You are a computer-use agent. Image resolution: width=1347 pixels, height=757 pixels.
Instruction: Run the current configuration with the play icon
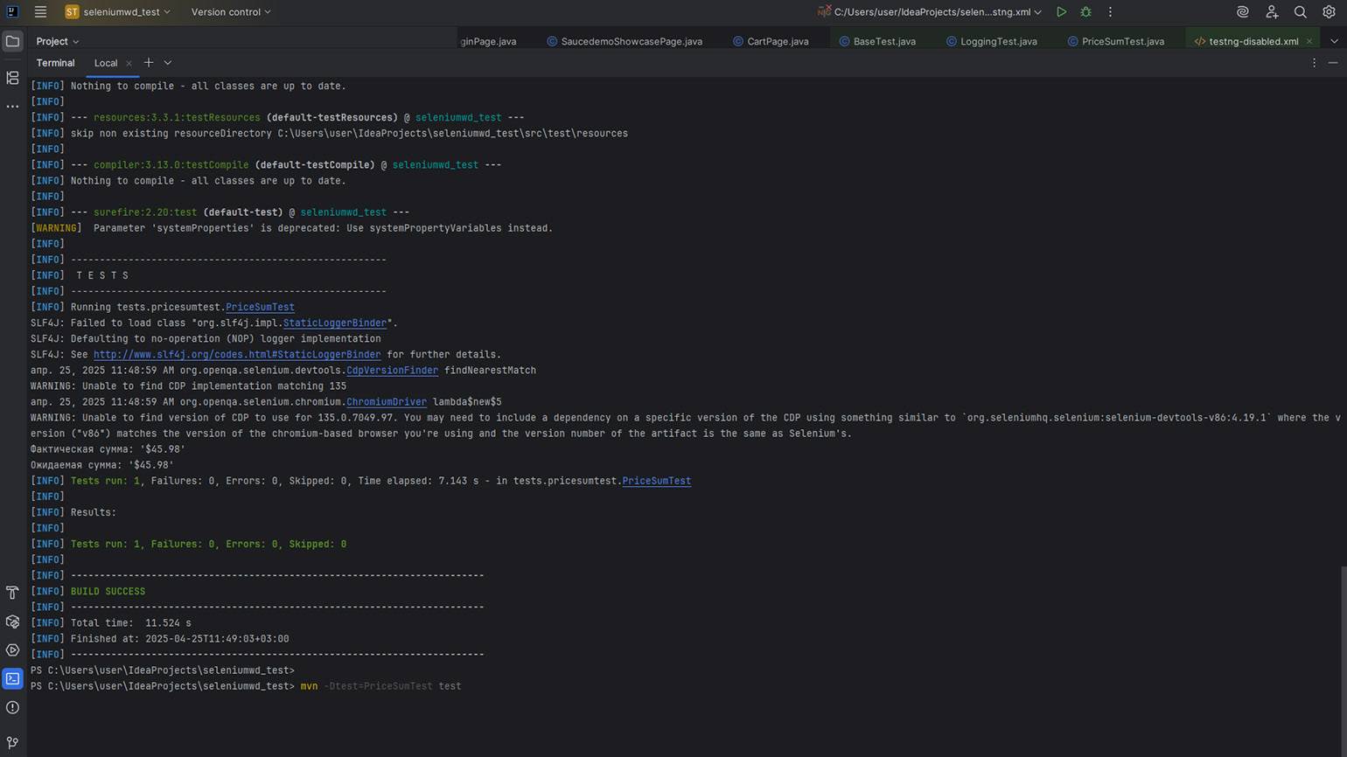pos(1061,12)
